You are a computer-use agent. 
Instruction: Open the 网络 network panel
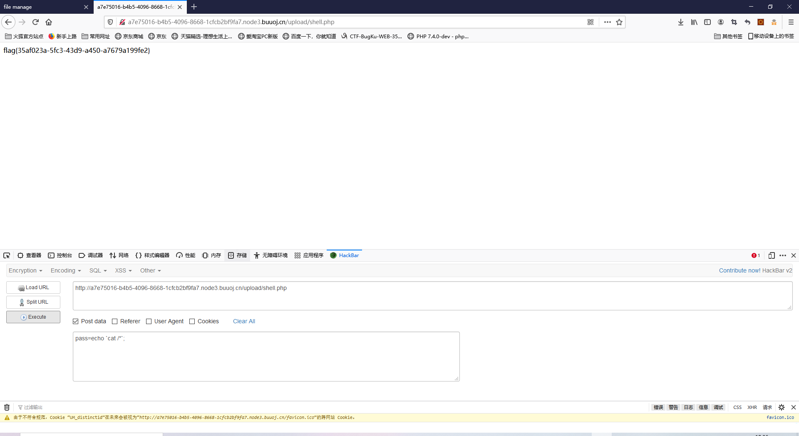pyautogui.click(x=119, y=255)
